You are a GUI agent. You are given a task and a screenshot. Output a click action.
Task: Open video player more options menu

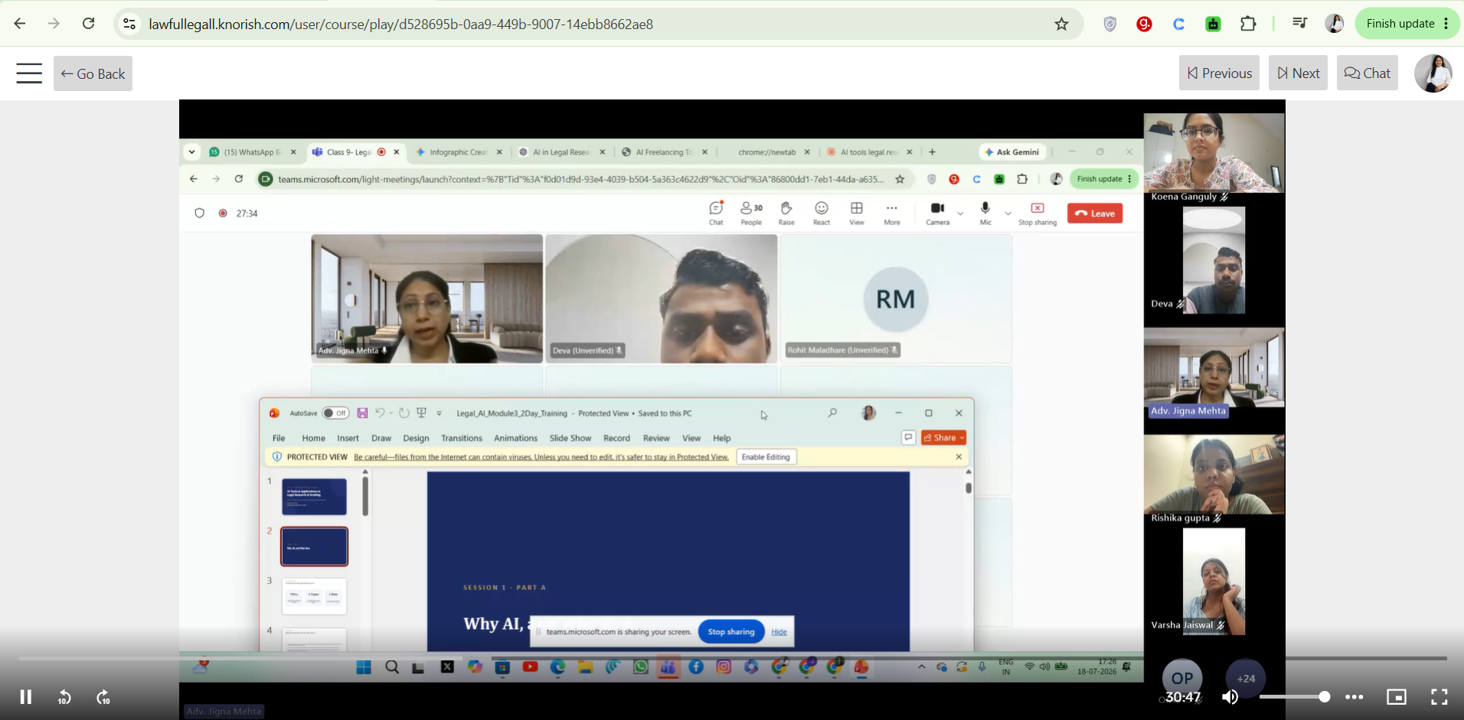[1355, 697]
